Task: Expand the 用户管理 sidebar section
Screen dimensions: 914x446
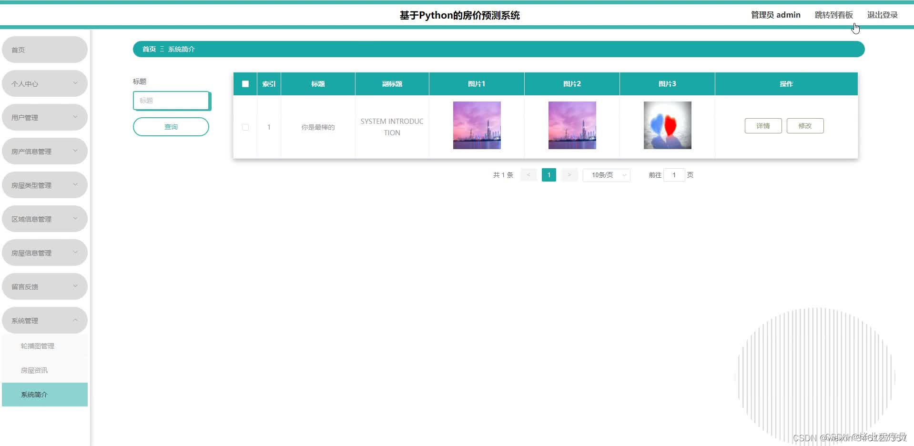Action: point(44,117)
